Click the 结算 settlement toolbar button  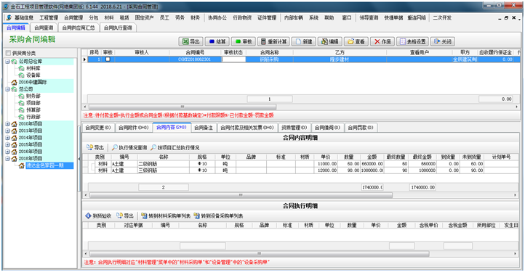(x=217, y=41)
